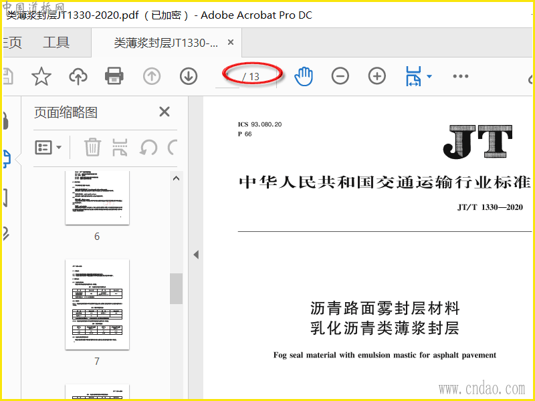
Task: Click the 中华人民共和国交通运输行业标准 heading
Action: tap(385, 182)
